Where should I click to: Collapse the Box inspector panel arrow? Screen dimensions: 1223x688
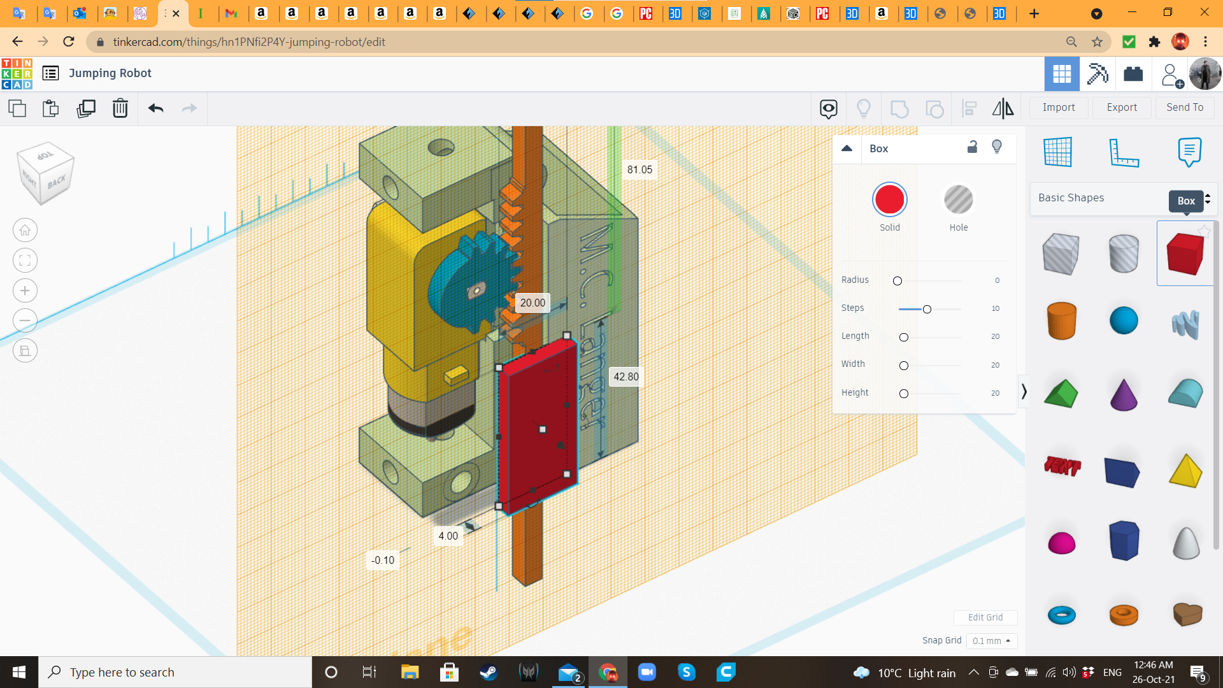coord(847,148)
